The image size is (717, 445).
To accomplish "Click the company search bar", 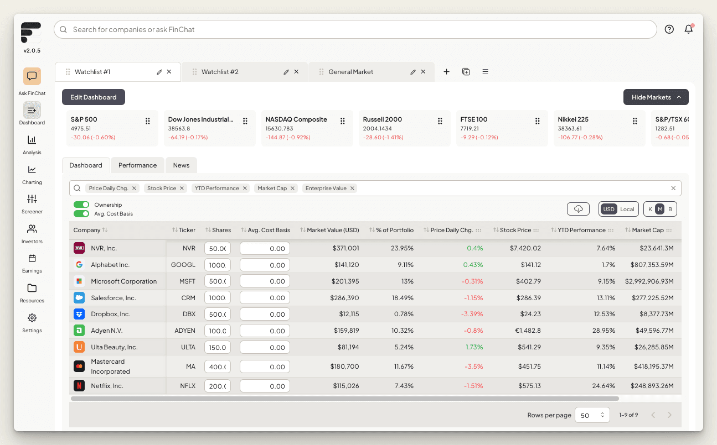I will click(355, 29).
